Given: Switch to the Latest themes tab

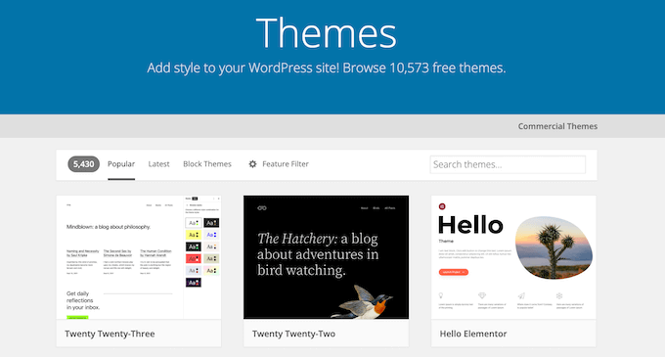Looking at the screenshot, I should [158, 164].
